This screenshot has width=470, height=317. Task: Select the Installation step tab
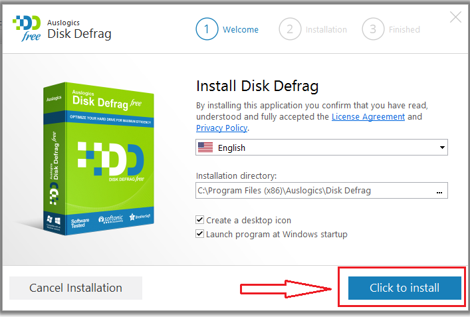326,29
